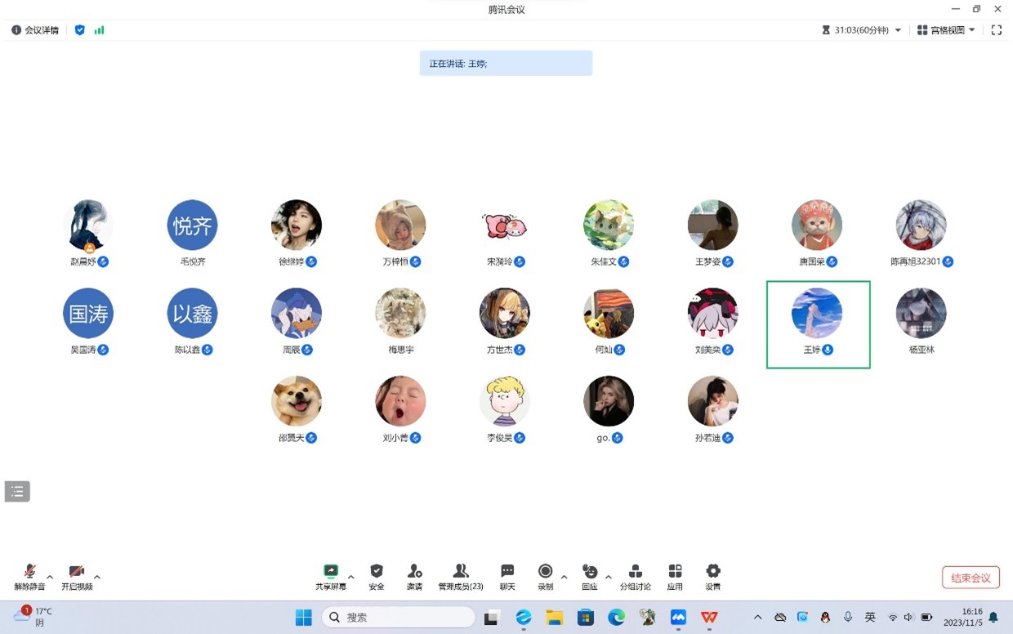
Task: Expand audio options arrow beside unmute
Action: click(x=50, y=577)
